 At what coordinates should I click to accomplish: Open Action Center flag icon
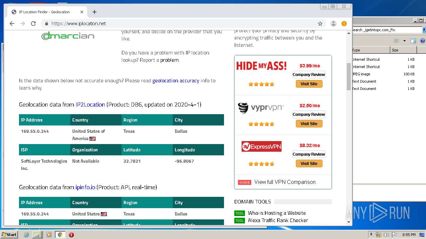point(394,235)
